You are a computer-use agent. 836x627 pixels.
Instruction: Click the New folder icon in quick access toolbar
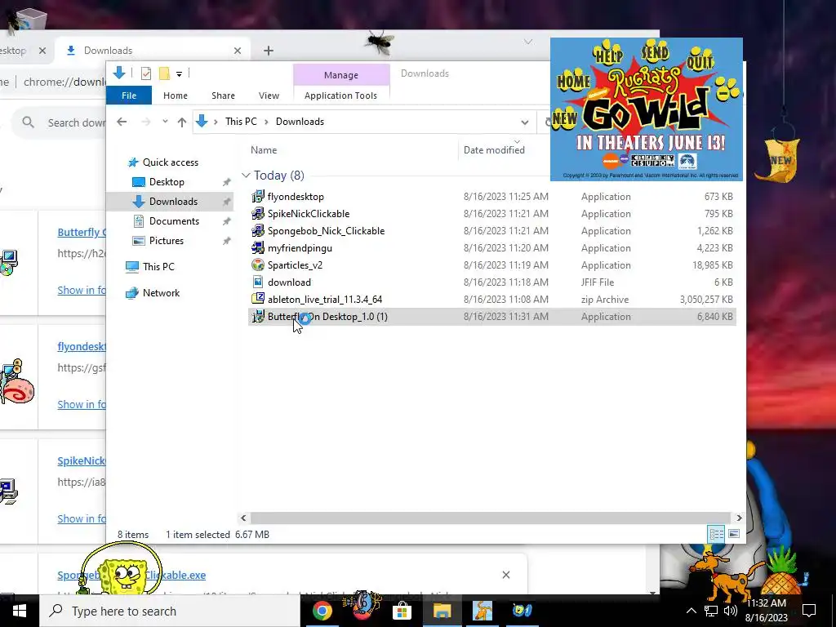164,73
